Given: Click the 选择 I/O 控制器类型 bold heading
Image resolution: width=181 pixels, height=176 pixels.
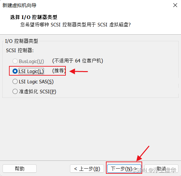Looking at the screenshot, I should tap(34, 17).
